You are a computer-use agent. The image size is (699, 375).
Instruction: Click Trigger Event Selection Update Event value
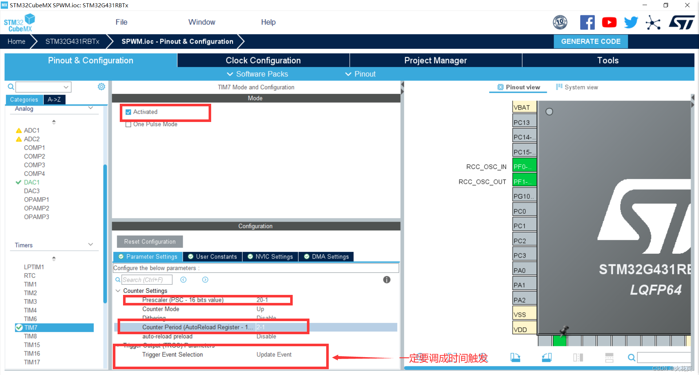tap(274, 355)
